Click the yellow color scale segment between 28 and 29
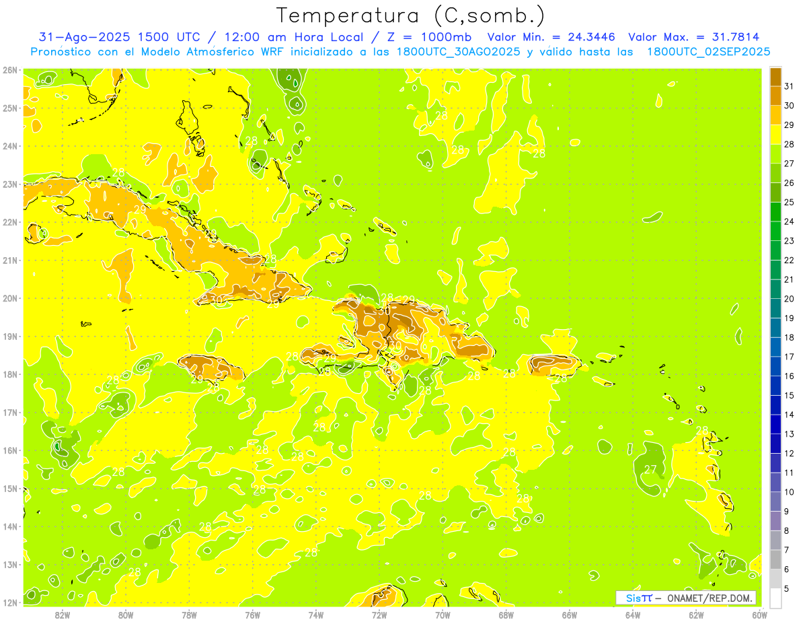The width and height of the screenshot is (807, 624). tap(775, 135)
